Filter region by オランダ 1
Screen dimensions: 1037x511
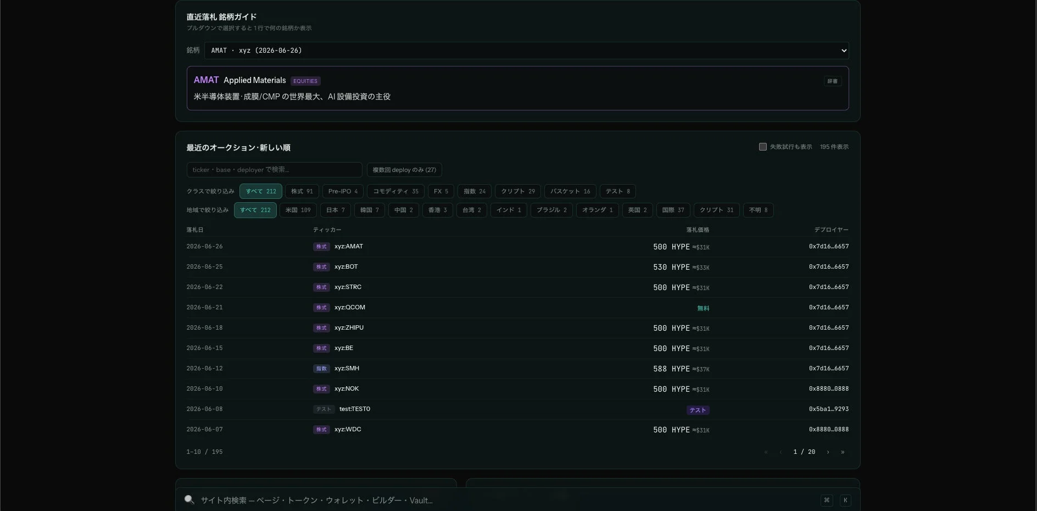pyautogui.click(x=598, y=210)
